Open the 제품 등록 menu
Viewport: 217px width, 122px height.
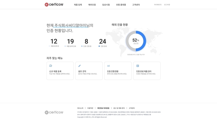tap(78, 5)
